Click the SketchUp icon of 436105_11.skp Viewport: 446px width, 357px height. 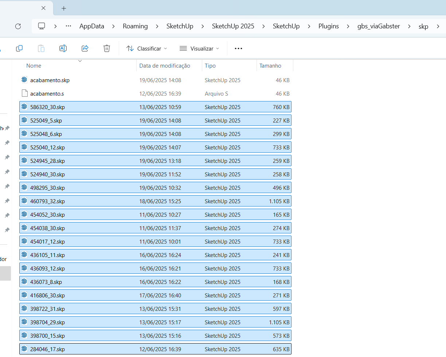tap(24, 254)
